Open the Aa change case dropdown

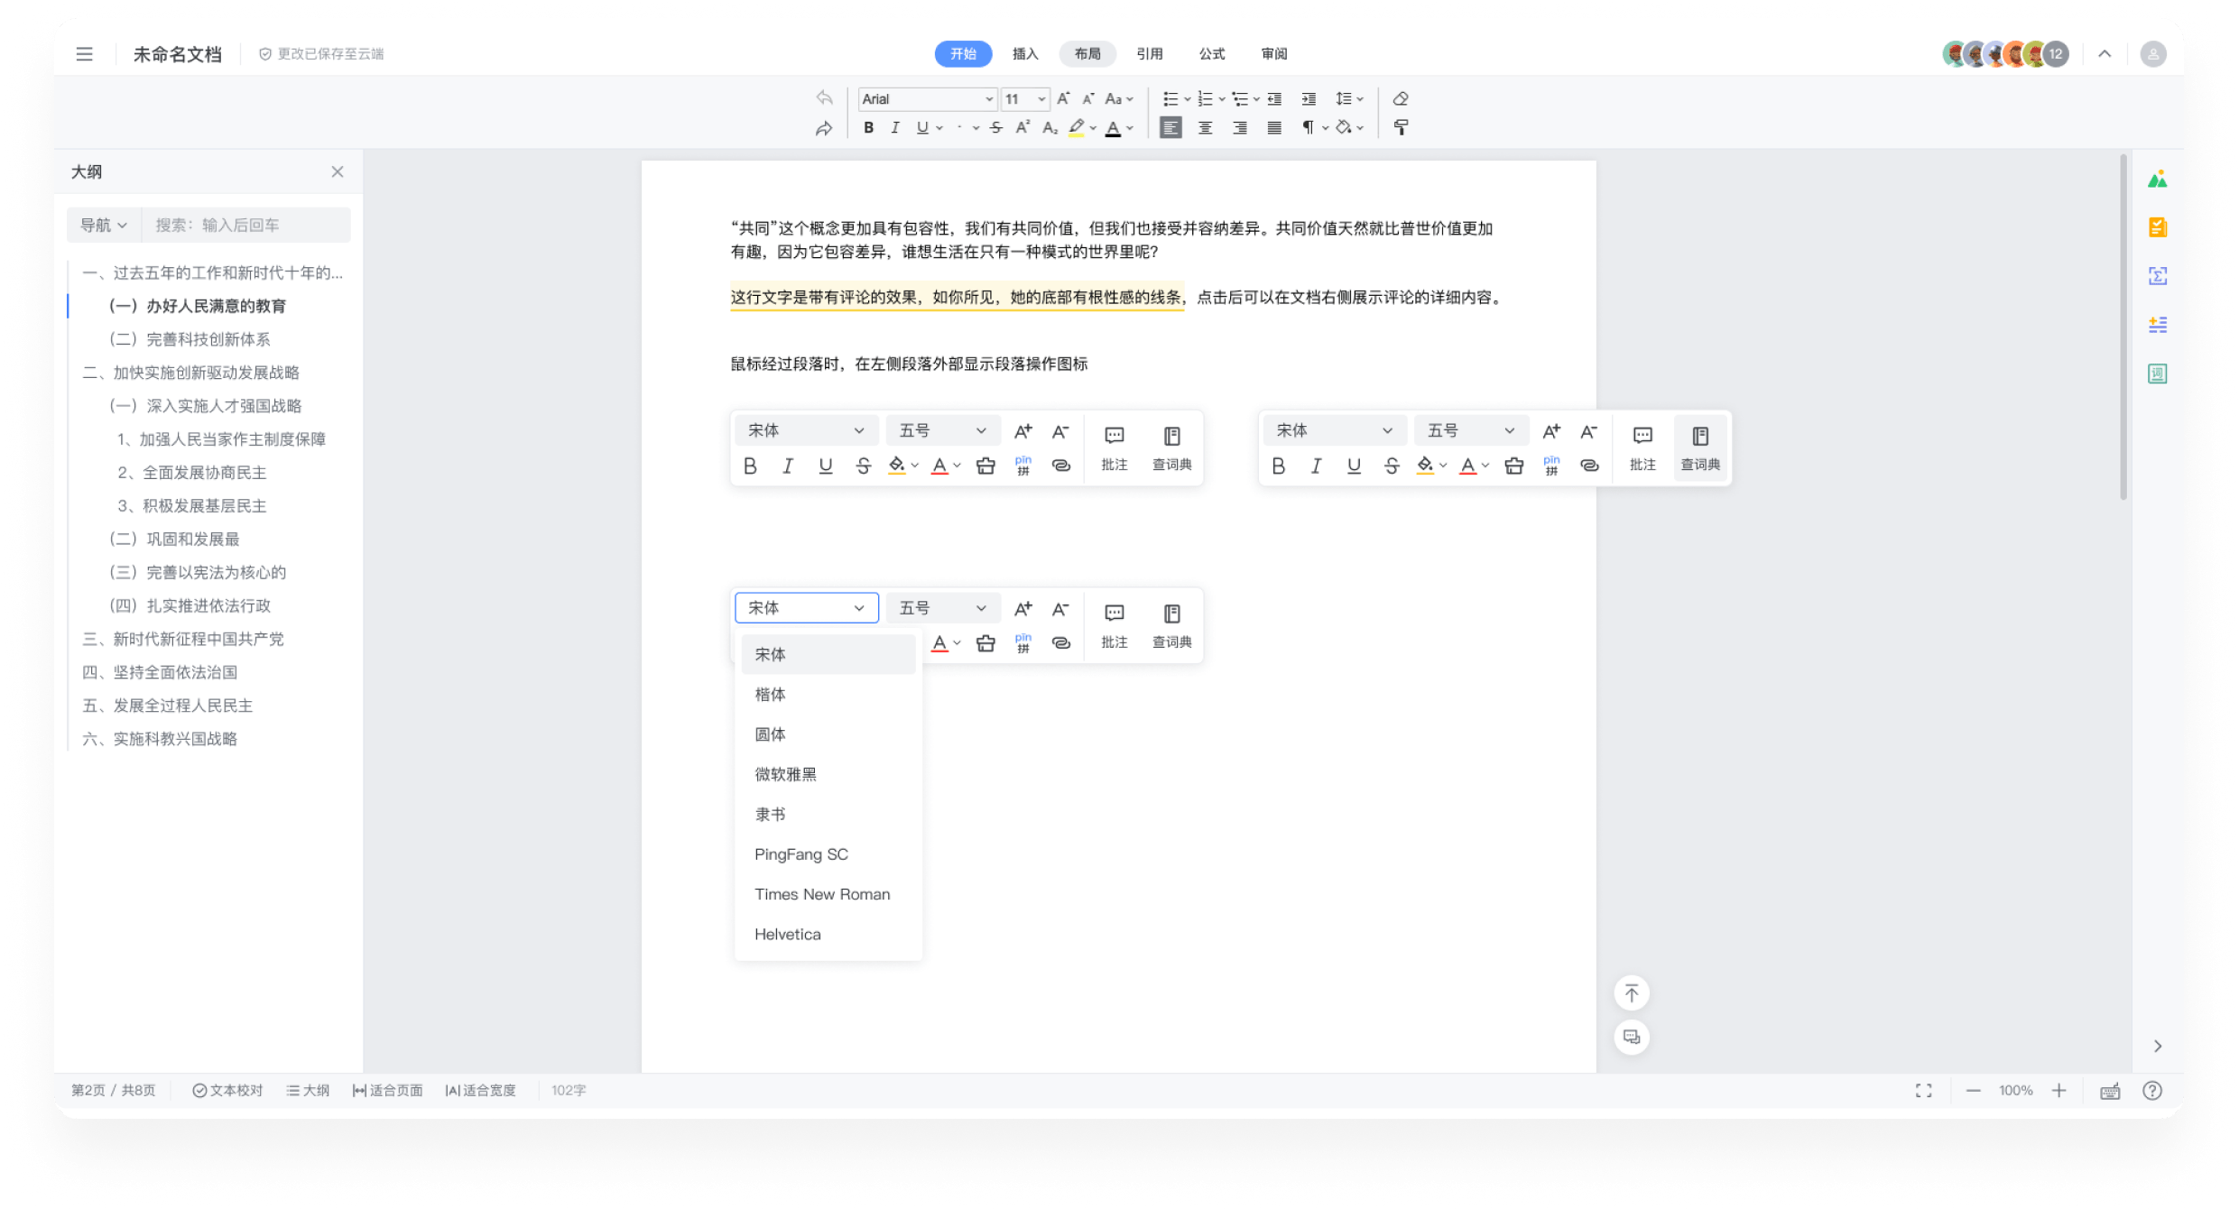tap(1119, 98)
